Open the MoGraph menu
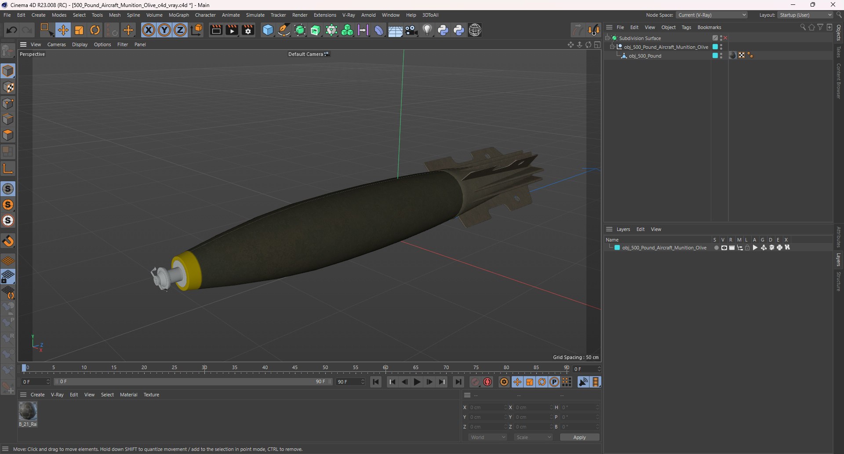The height and width of the screenshot is (454, 844). pyautogui.click(x=178, y=15)
